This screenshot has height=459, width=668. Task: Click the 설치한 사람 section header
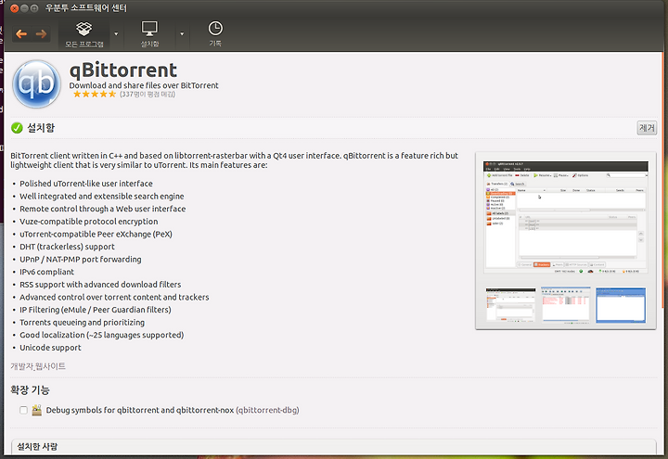coord(37,447)
